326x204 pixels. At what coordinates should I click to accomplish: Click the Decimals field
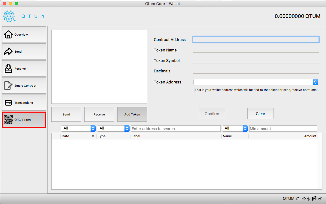[256, 71]
